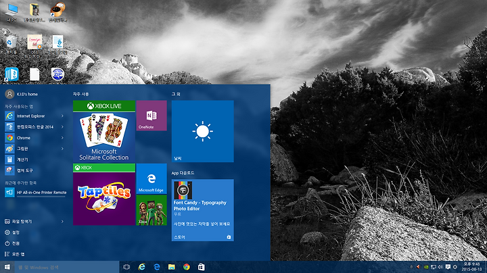Open File Explorer from the taskbar
This screenshot has width=487, height=273.
(171, 267)
